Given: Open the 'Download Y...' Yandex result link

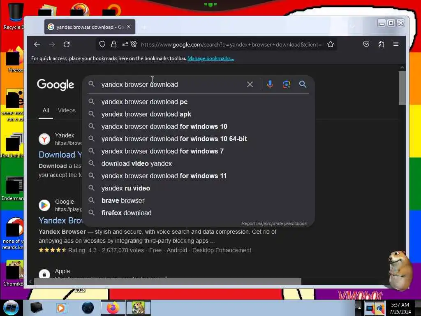Looking at the screenshot, I should (x=60, y=155).
